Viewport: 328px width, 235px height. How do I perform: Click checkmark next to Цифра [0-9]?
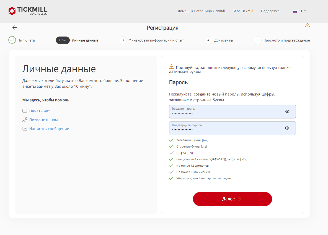click(x=171, y=153)
